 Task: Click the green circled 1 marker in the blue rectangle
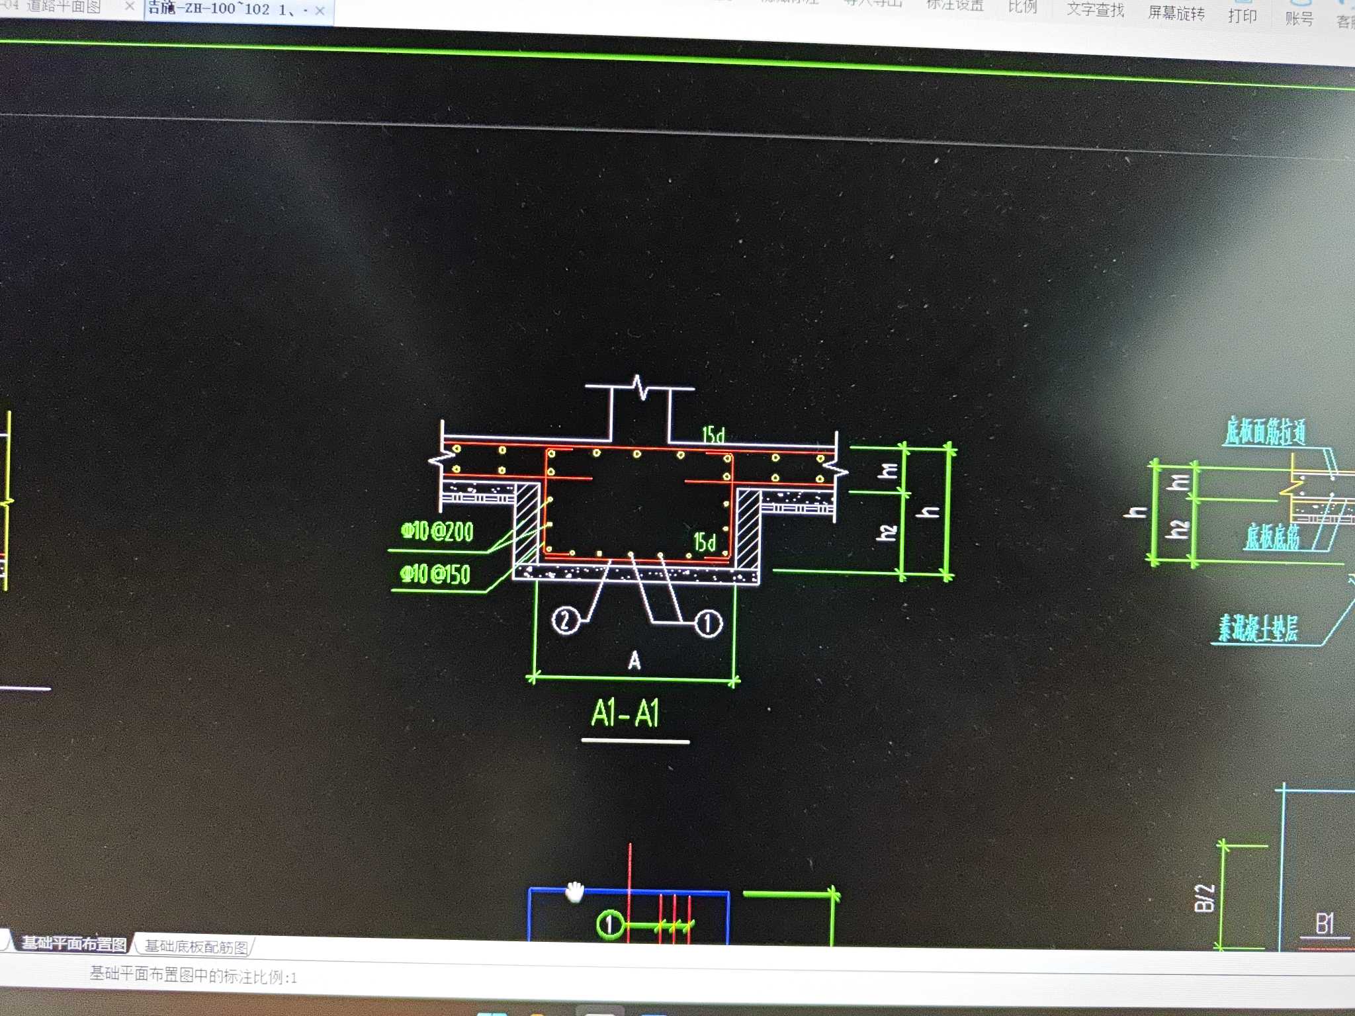point(610,924)
